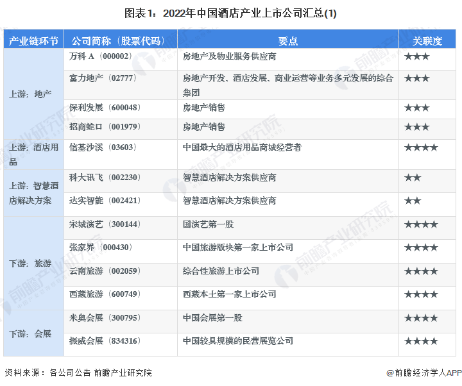Viewport: 462px width, 386px height.
Task: Click the description '综合性旅游上市公司'
Action: pyautogui.click(x=221, y=271)
